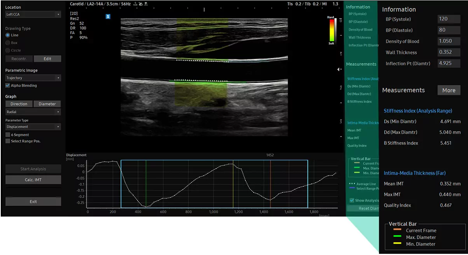The image size is (468, 255).
Task: Click the focus arrow marker beside depth scale
Action: pos(339,69)
